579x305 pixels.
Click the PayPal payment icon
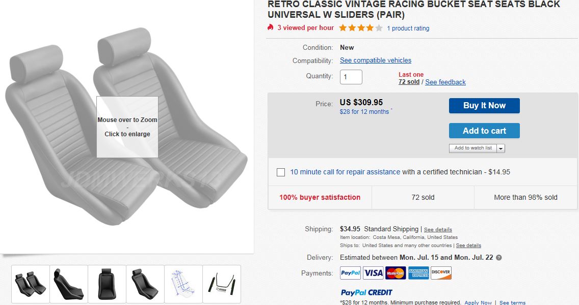(x=350, y=273)
